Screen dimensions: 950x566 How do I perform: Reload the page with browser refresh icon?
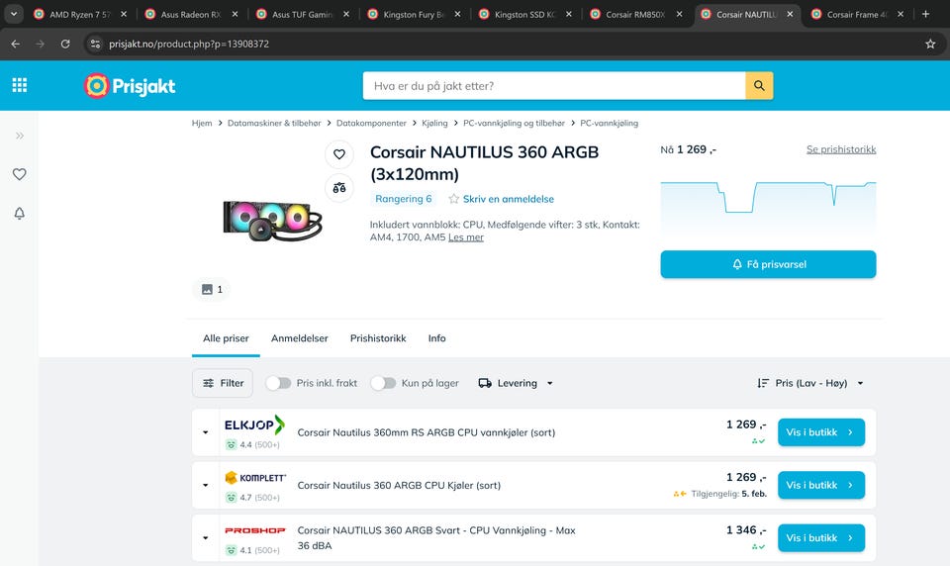click(x=65, y=44)
